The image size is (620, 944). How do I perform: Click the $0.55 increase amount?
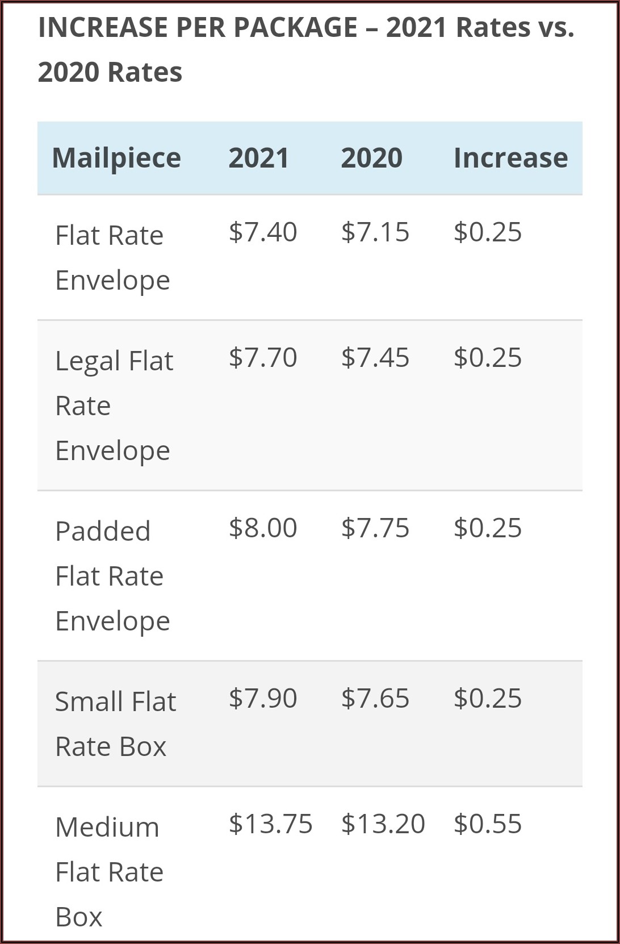click(x=487, y=824)
